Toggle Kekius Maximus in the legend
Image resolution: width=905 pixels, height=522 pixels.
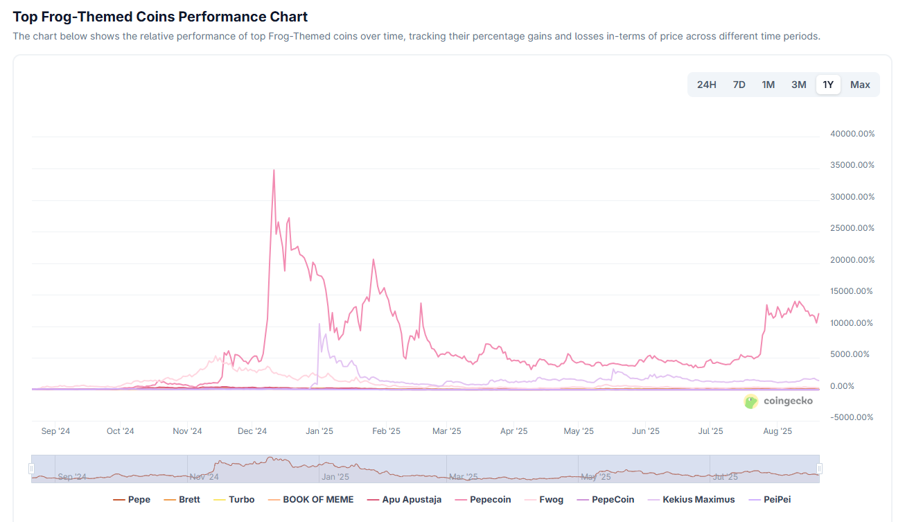point(691,499)
